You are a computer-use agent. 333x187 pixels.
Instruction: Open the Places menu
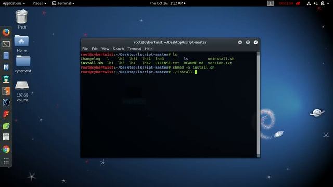[40, 3]
